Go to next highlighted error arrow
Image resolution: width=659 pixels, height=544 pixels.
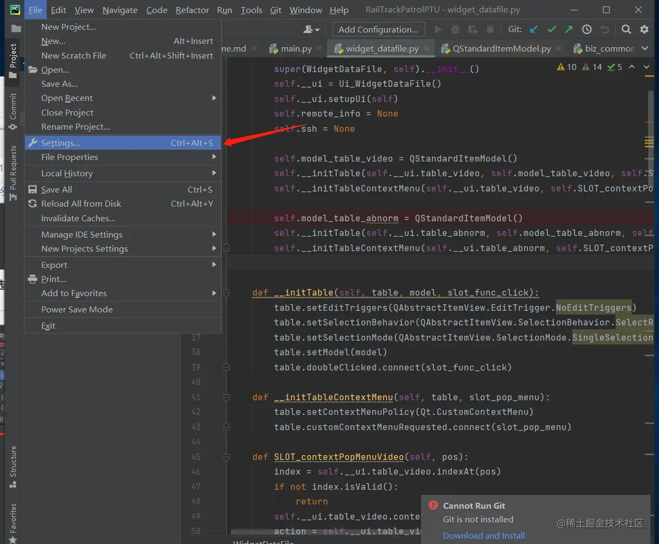647,67
